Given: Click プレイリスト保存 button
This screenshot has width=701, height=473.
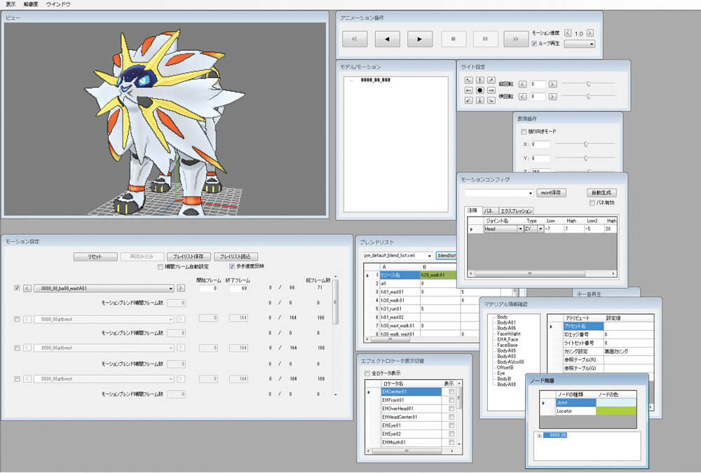Looking at the screenshot, I should coord(188,256).
